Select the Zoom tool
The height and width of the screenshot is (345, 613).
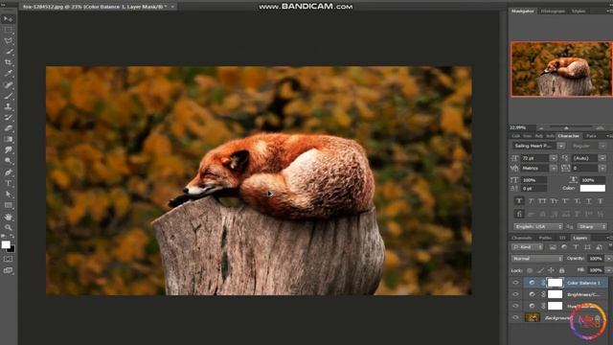(8, 227)
